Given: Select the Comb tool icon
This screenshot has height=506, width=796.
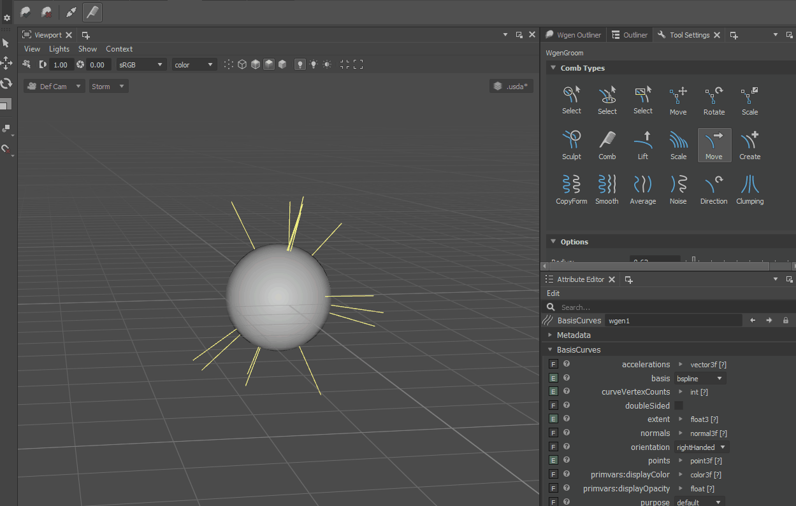Looking at the screenshot, I should 607,145.
